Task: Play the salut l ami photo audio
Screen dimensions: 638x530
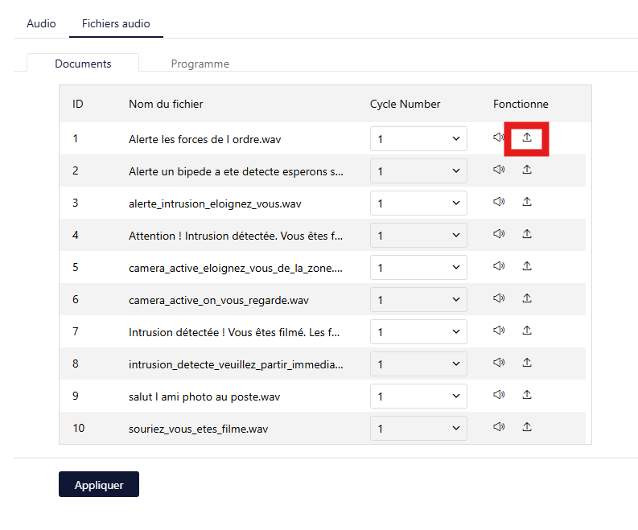Action: (499, 395)
